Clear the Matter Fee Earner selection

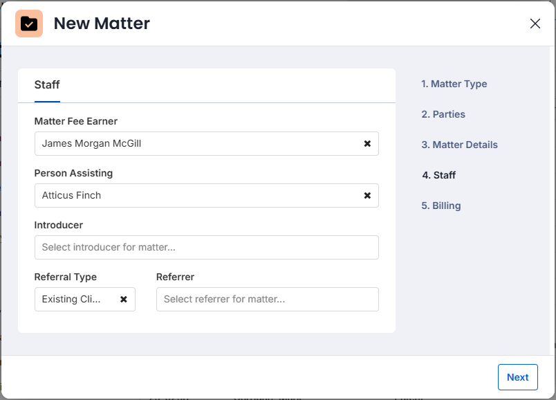coord(367,143)
